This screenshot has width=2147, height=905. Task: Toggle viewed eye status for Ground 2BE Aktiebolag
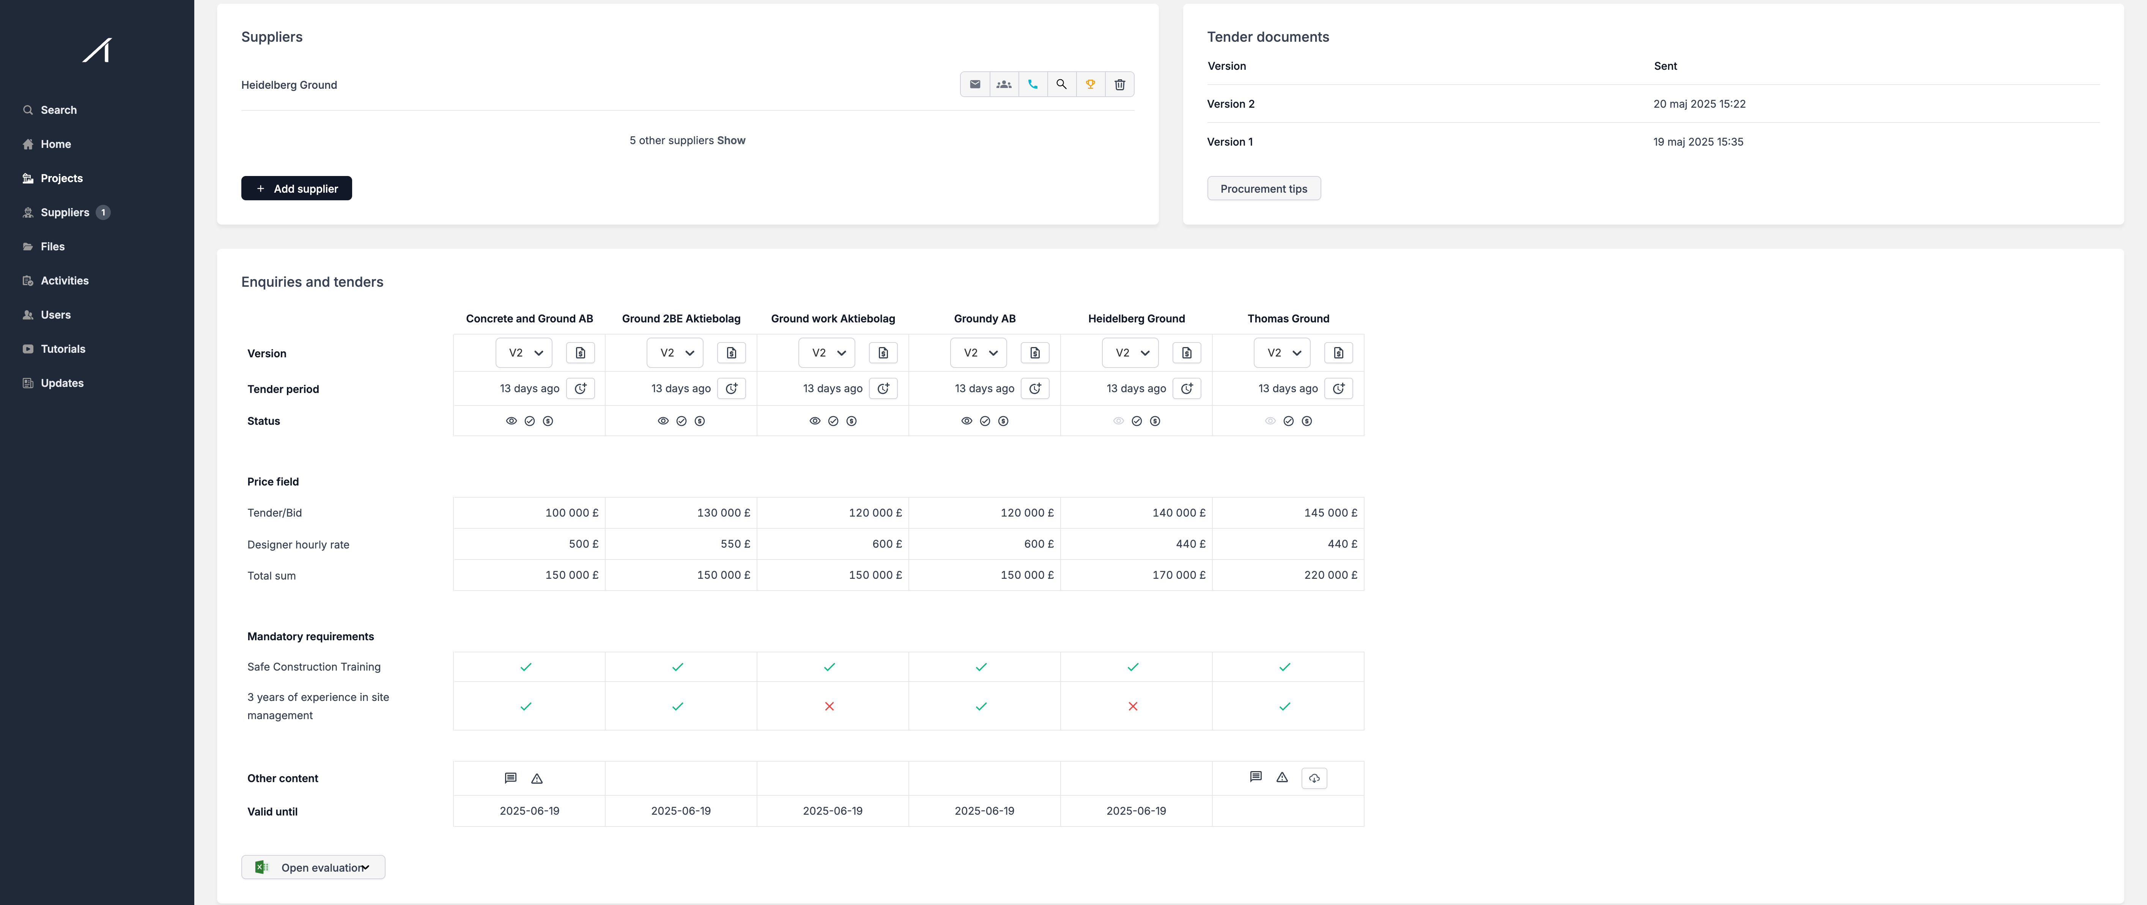click(663, 421)
